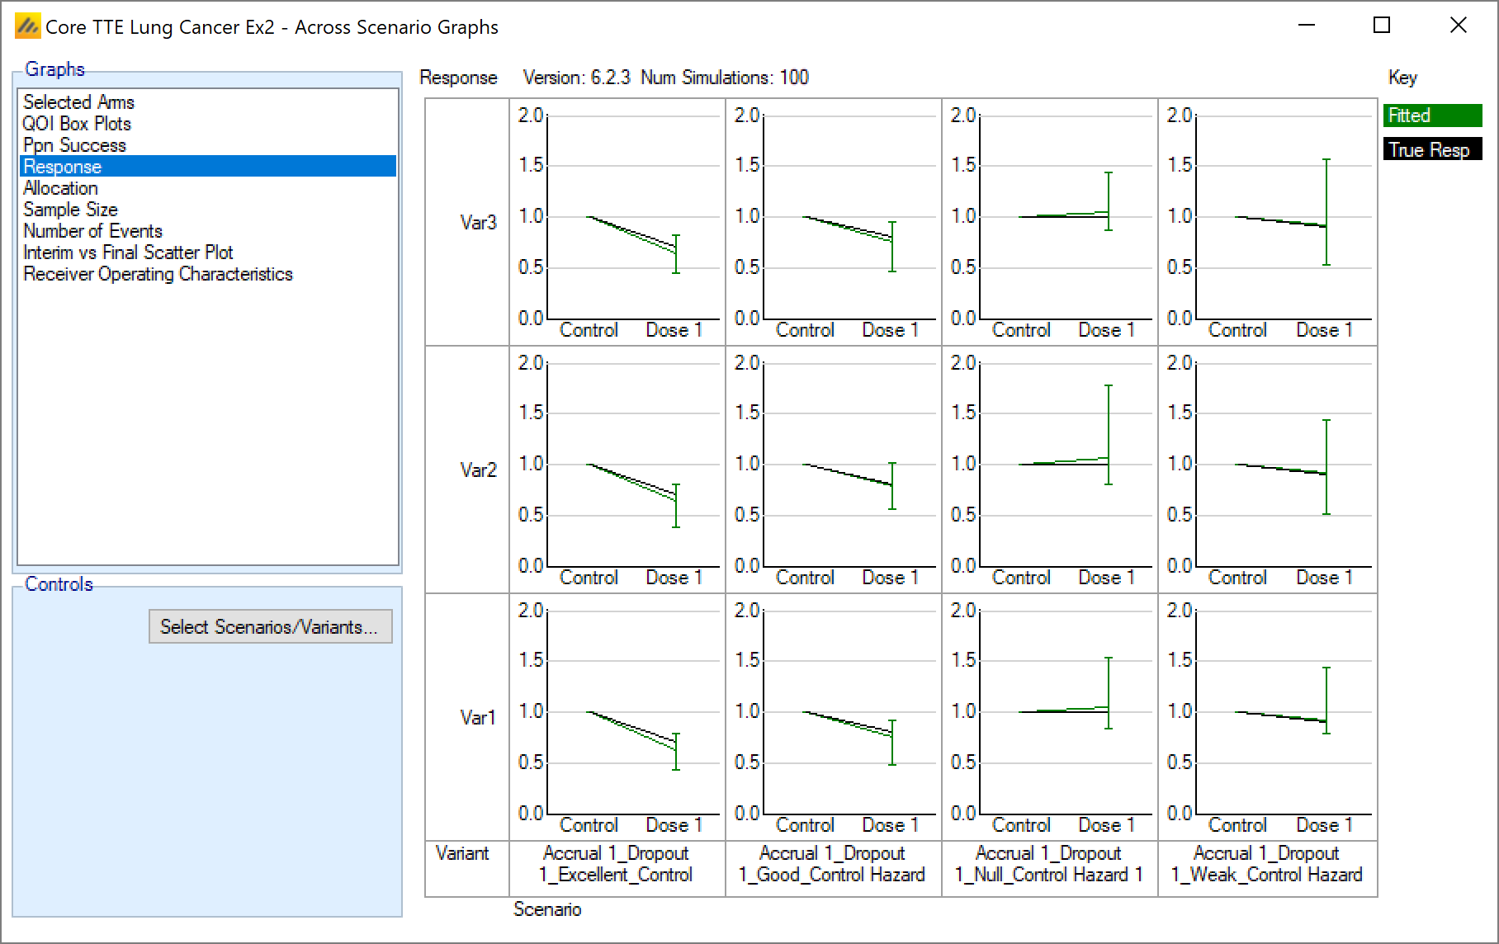The height and width of the screenshot is (944, 1499).
Task: Click the green Fitted key swatch
Action: [1432, 116]
